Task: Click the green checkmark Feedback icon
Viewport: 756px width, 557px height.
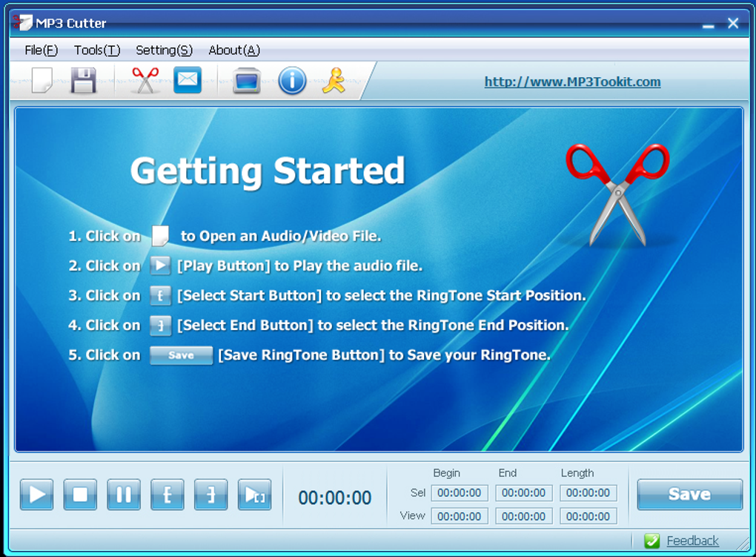Action: 651,541
